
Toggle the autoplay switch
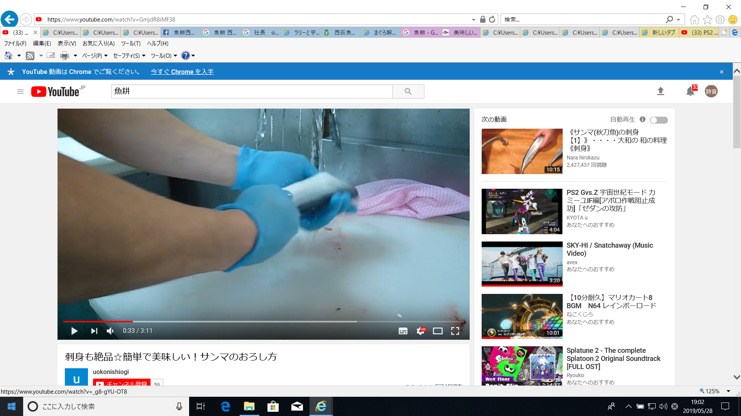point(659,120)
